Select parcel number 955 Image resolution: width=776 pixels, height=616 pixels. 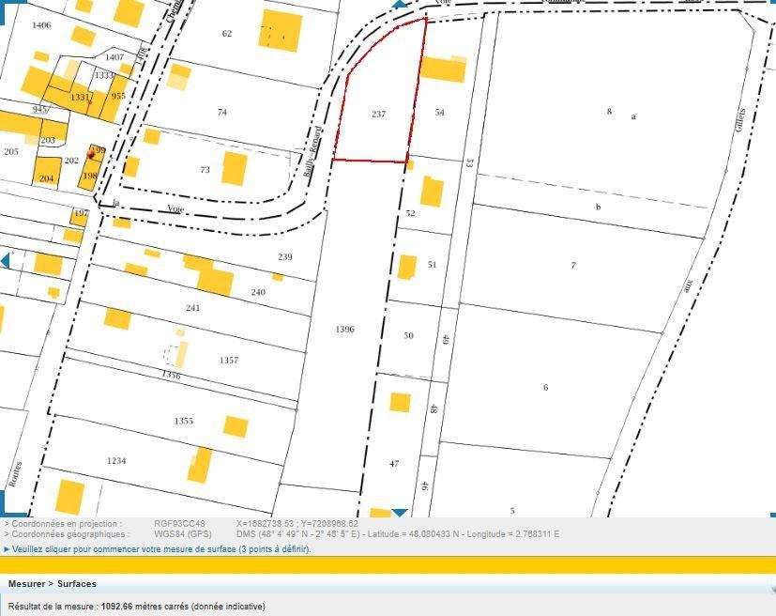pyautogui.click(x=118, y=96)
